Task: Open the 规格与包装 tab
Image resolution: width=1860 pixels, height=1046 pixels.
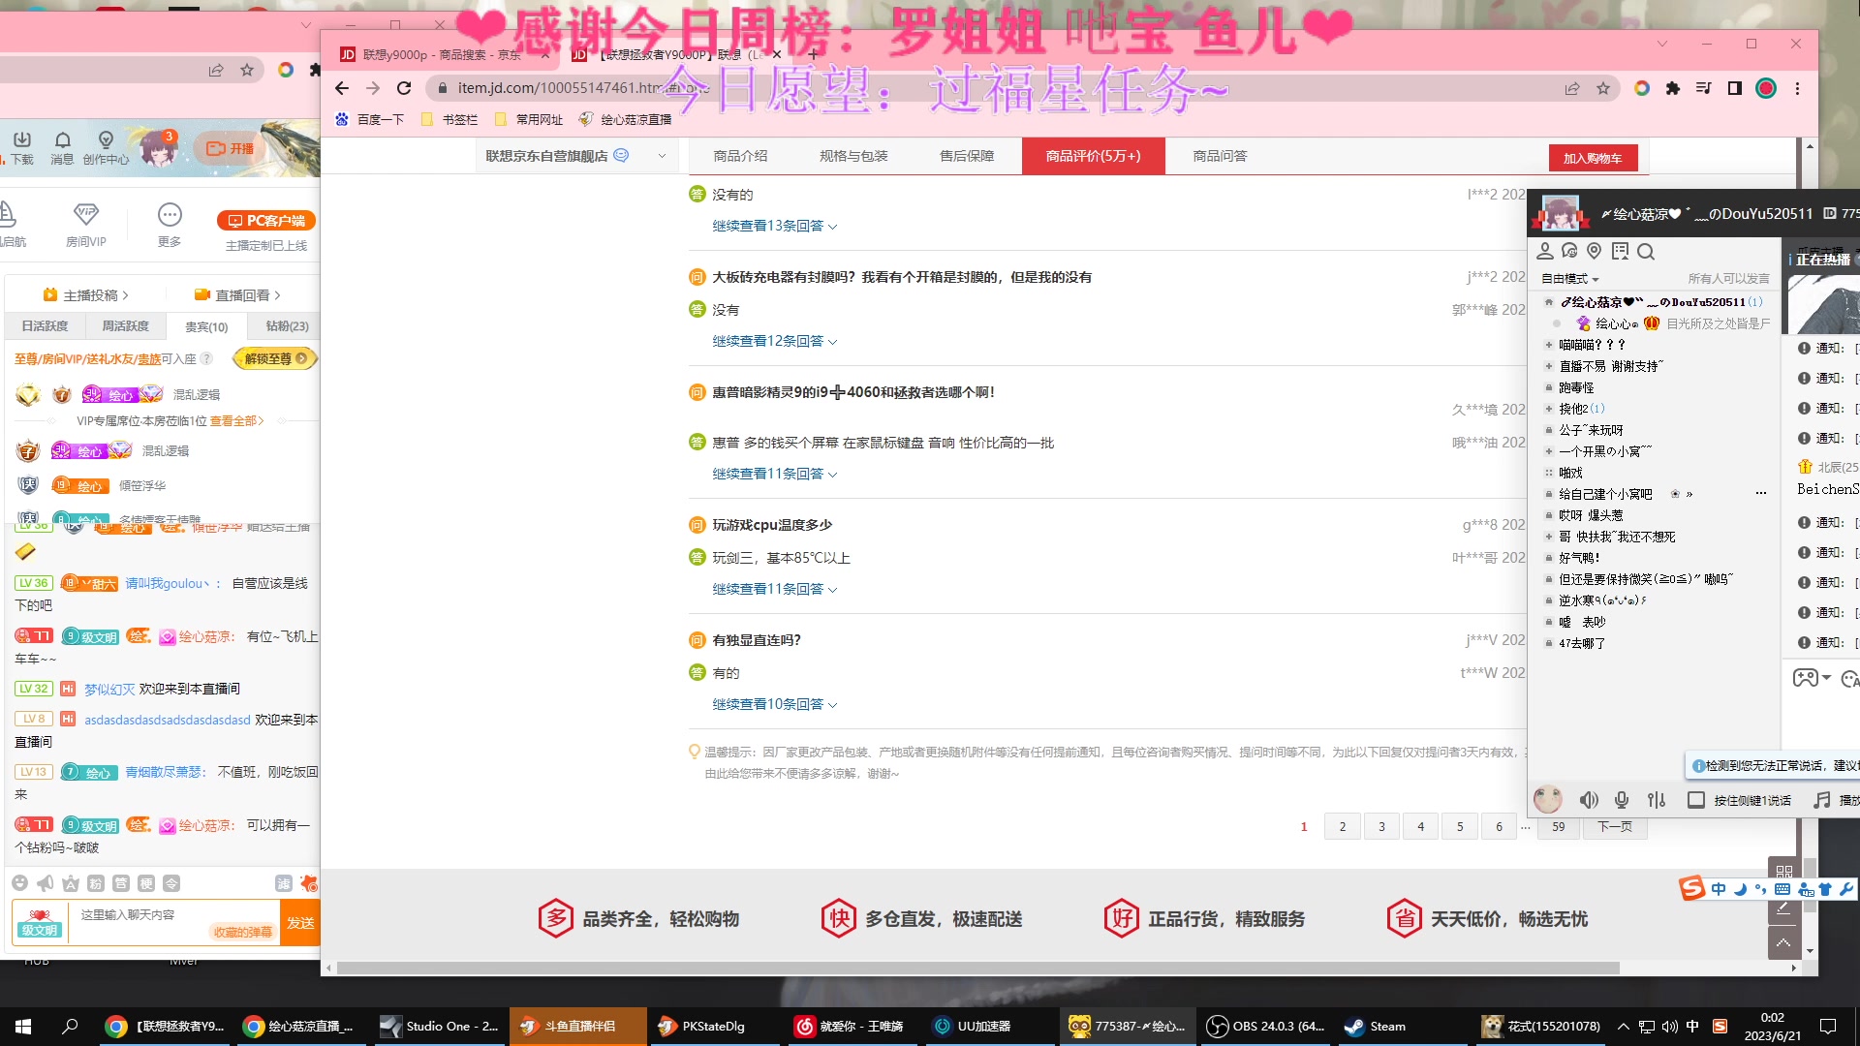Action: 853,156
